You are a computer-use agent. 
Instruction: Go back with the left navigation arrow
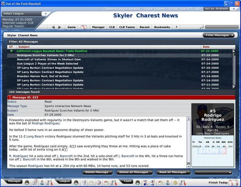[x=53, y=27]
